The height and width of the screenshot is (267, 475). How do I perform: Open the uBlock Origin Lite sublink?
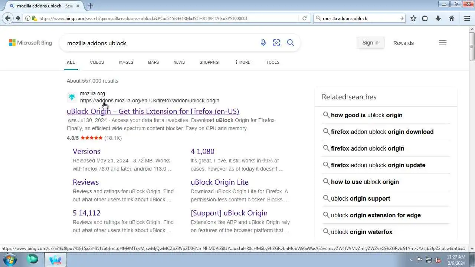point(220,182)
